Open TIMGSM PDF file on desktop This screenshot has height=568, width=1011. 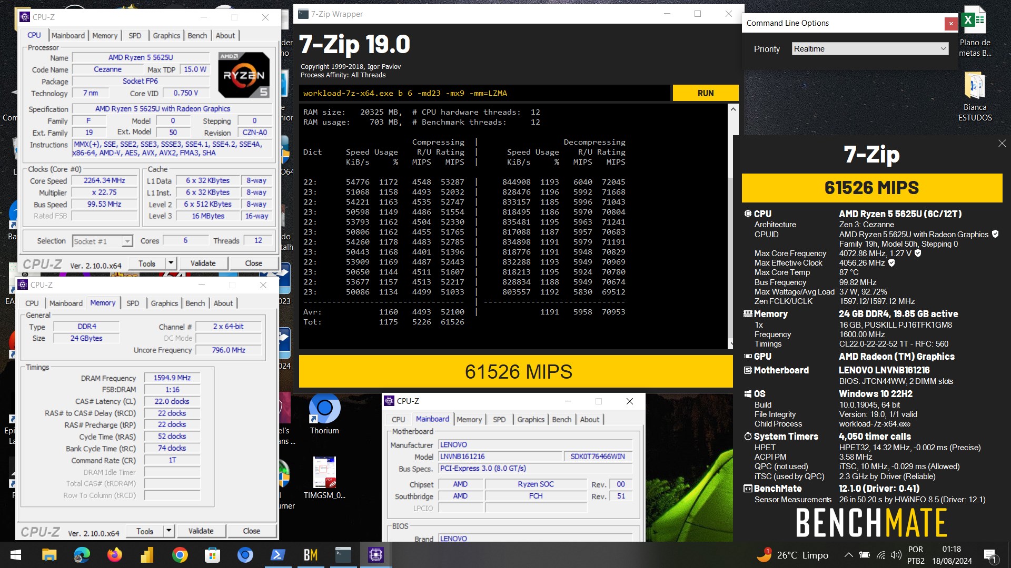point(324,477)
